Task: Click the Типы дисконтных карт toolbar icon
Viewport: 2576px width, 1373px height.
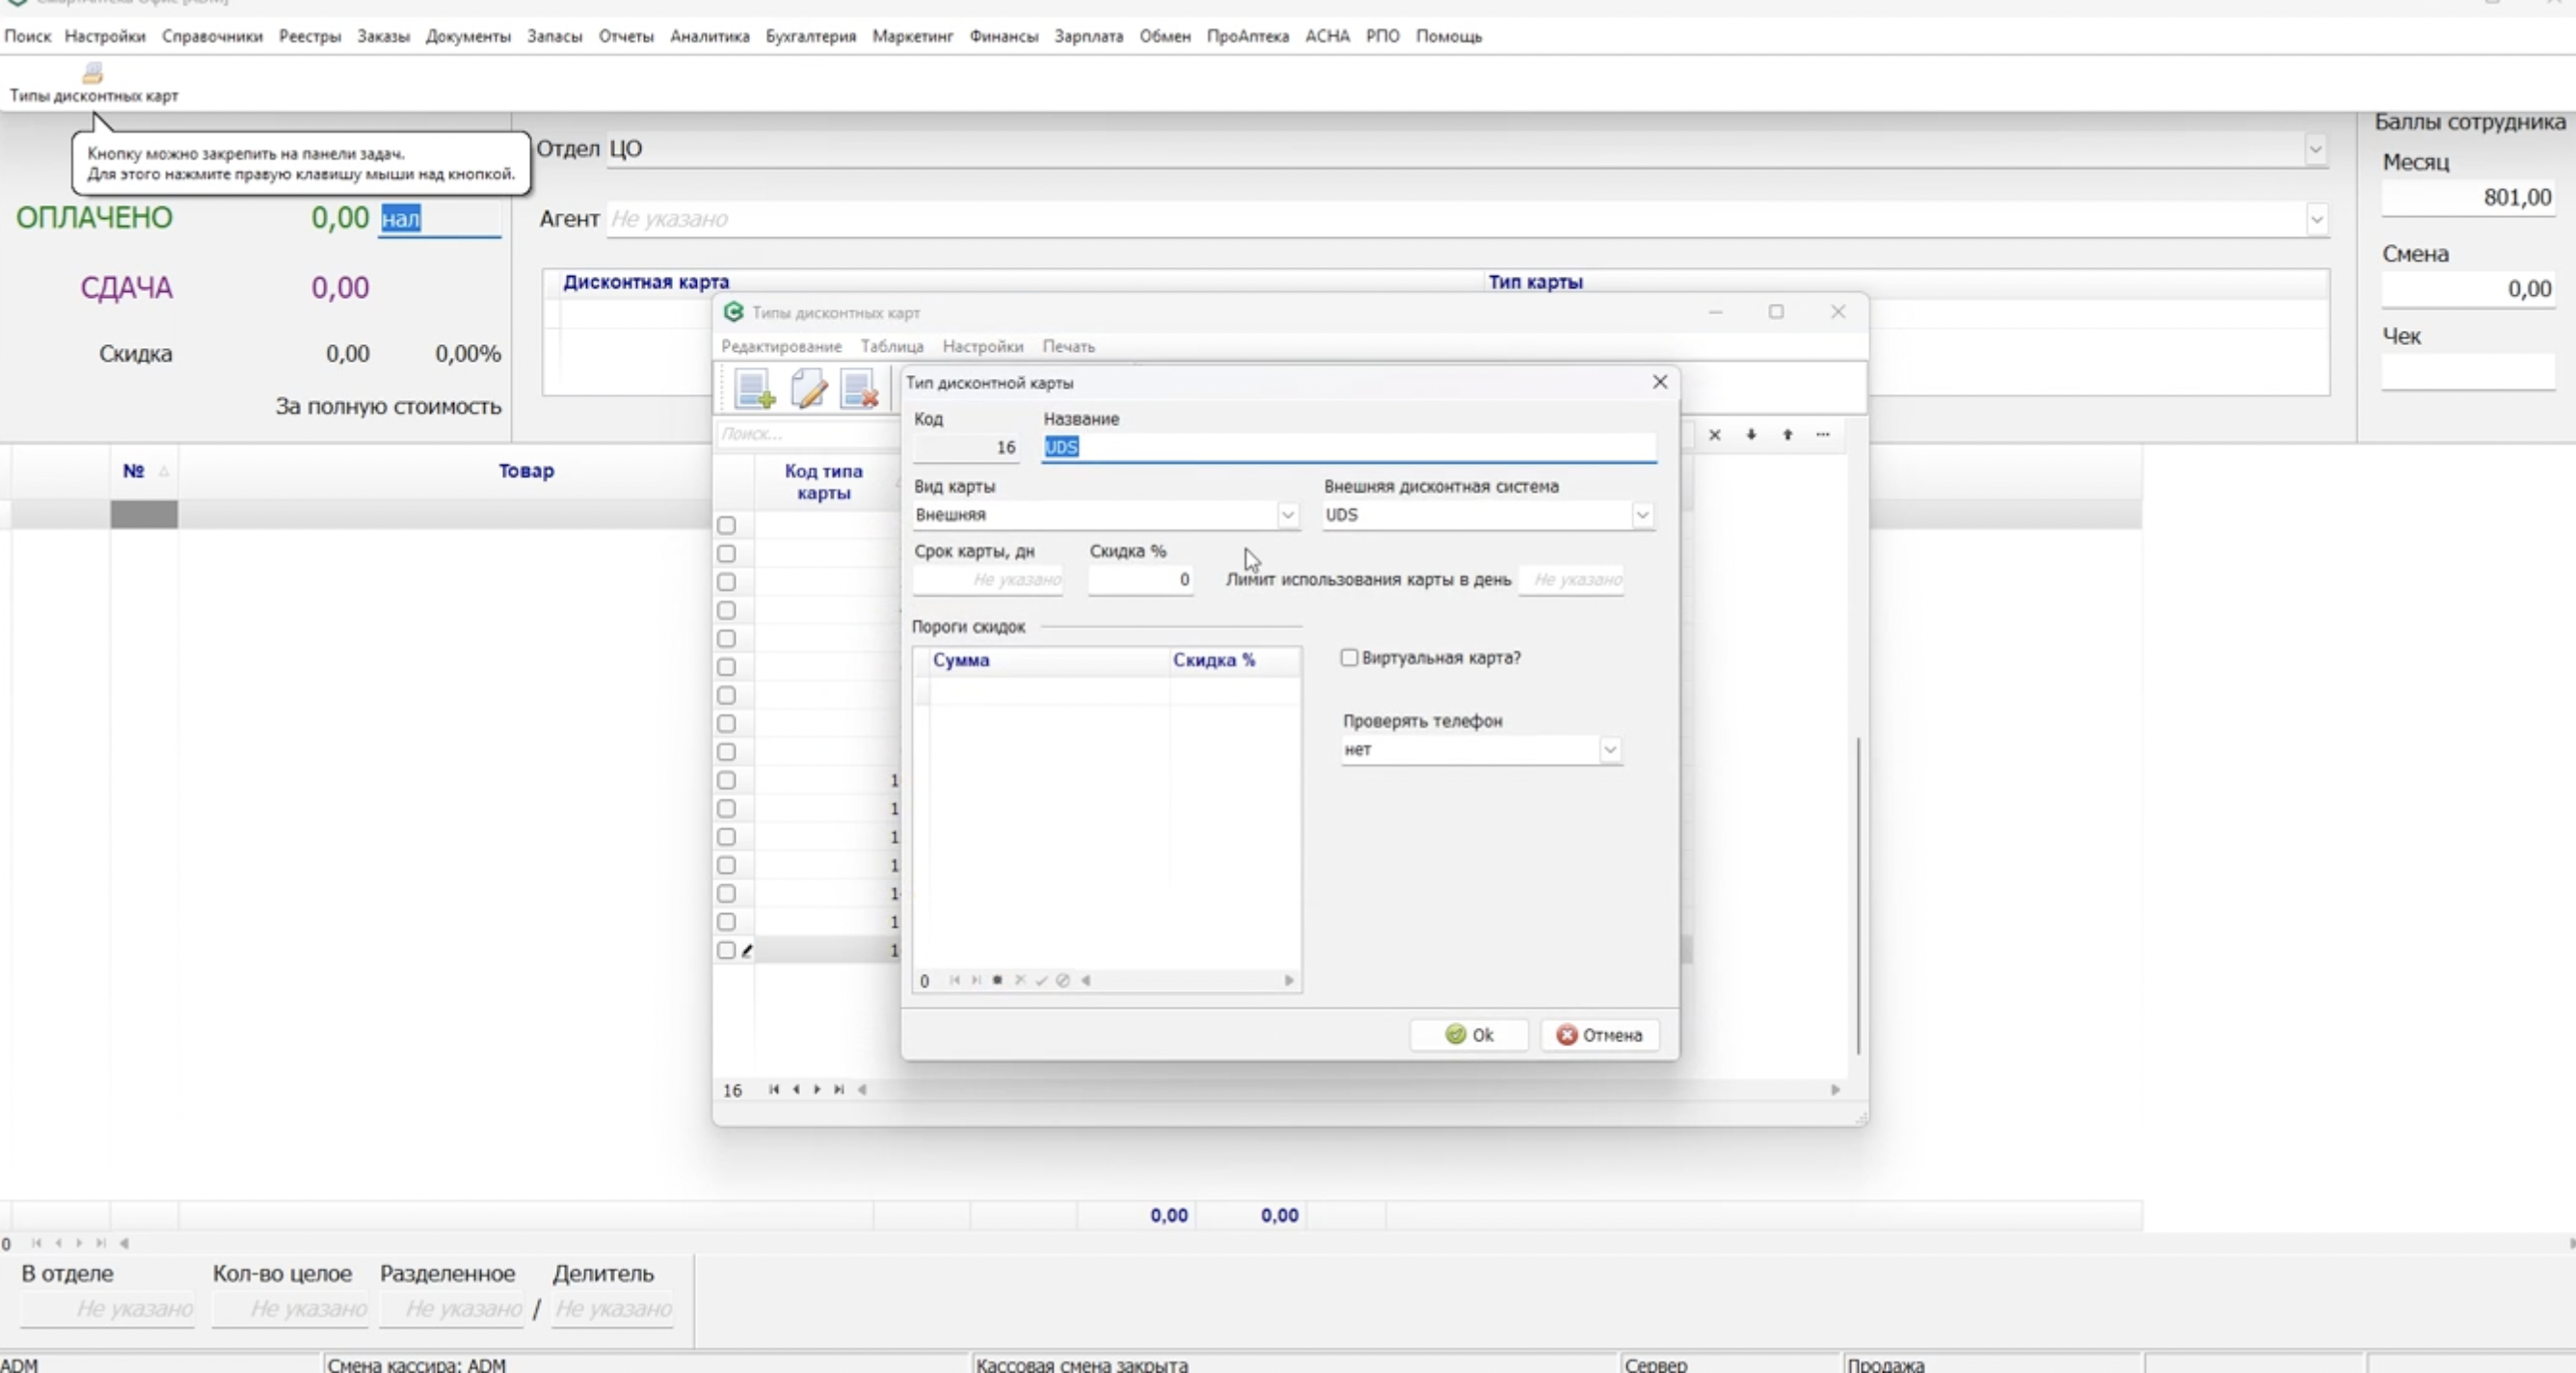Action: [x=93, y=74]
